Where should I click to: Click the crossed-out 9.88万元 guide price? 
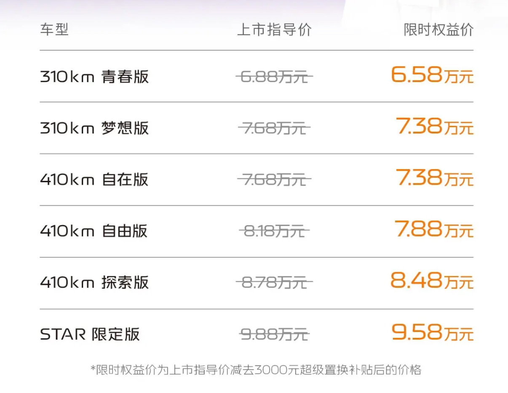pyautogui.click(x=274, y=335)
